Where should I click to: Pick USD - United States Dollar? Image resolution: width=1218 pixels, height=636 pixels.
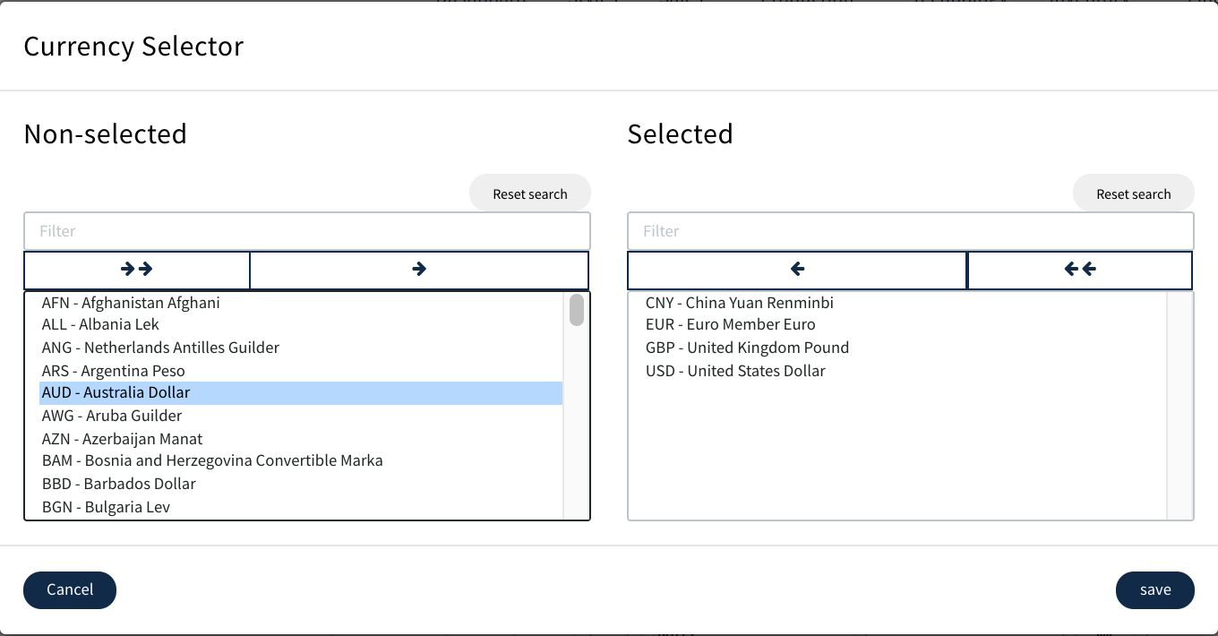point(735,371)
